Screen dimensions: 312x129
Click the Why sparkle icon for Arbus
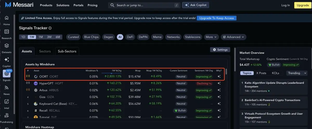219,90
